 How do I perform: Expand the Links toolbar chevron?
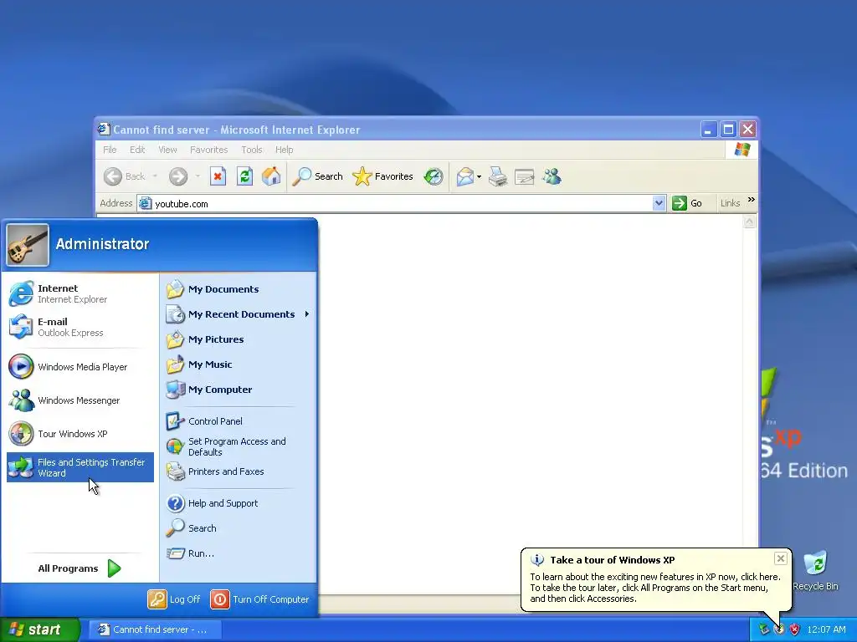752,200
